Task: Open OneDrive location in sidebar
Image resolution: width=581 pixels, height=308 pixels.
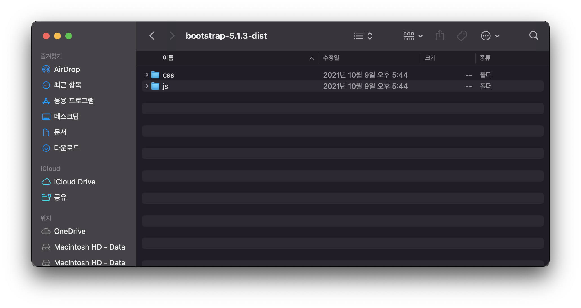Action: point(70,231)
